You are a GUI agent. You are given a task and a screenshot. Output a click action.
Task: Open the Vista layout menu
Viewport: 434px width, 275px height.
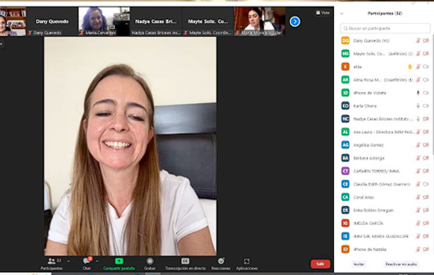click(323, 13)
